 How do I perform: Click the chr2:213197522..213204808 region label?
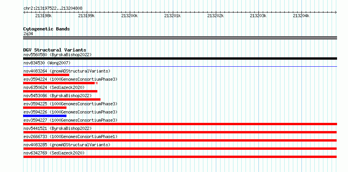[53, 9]
